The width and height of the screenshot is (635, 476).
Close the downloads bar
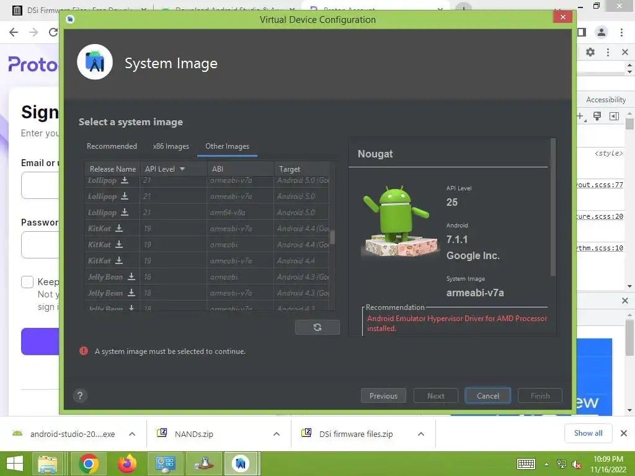tap(624, 433)
